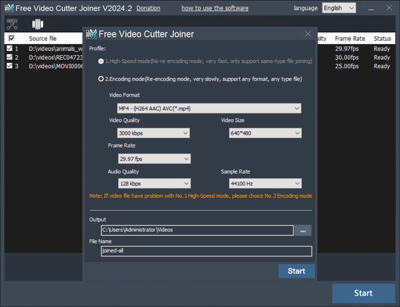Open the Sample Rate dropdown

pos(265,183)
